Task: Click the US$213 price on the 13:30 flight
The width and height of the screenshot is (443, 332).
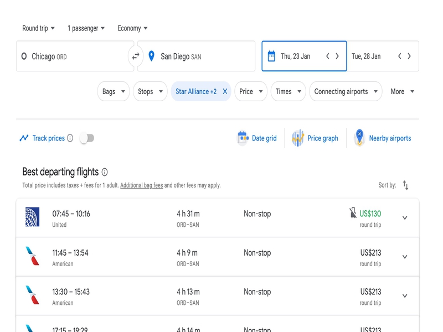Action: click(370, 292)
